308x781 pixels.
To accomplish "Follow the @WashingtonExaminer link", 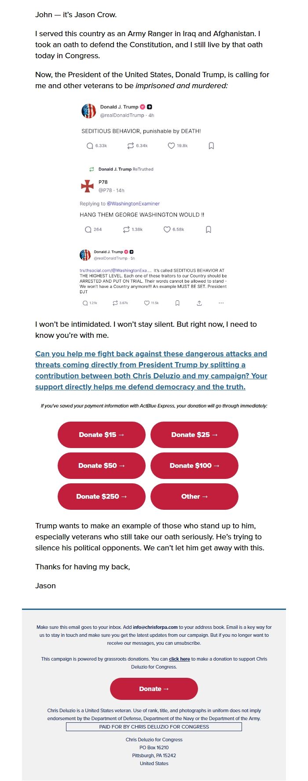I will click(x=133, y=203).
